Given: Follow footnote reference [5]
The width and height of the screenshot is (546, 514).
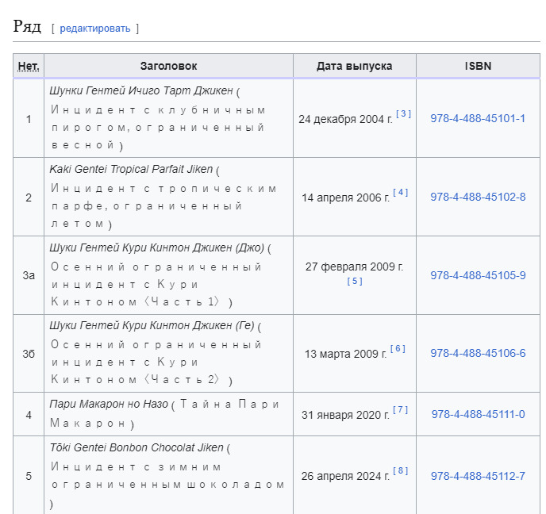Looking at the screenshot, I should (x=355, y=282).
